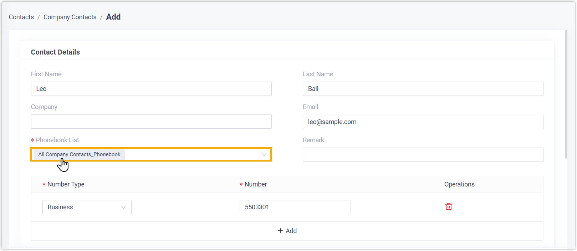Click the Add page title in breadcrumb
The image size is (577, 251).
coord(113,17)
